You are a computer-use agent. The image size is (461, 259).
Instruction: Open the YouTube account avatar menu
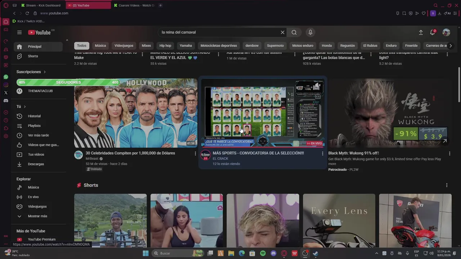point(446,32)
